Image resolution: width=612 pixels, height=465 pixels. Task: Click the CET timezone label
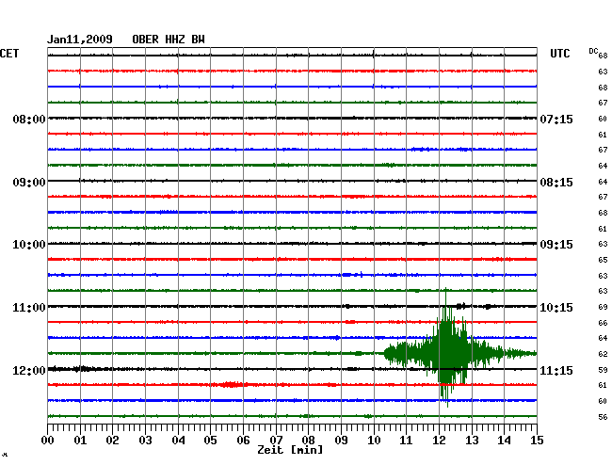pyautogui.click(x=9, y=53)
